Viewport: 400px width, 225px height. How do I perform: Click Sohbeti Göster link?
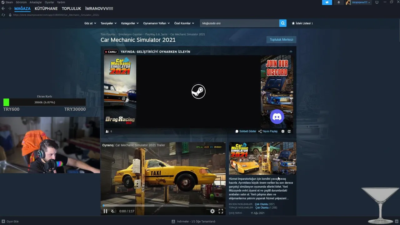click(x=246, y=131)
